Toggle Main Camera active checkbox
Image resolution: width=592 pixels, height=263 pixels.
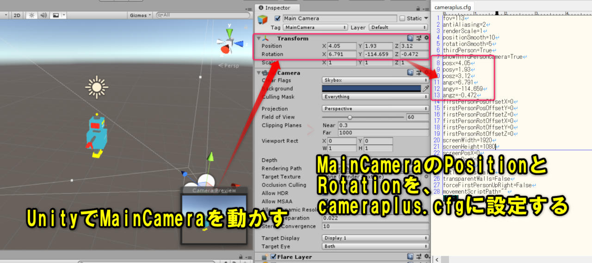coord(277,18)
